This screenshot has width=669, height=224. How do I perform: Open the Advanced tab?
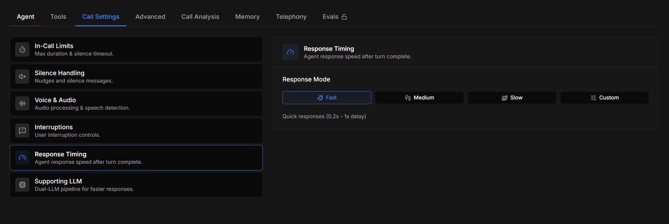[150, 17]
